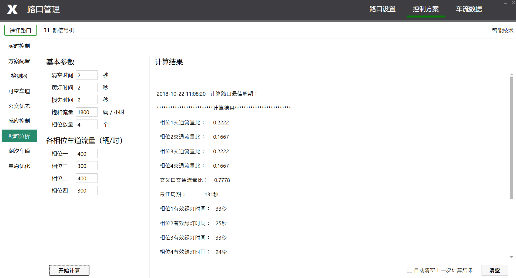Select 实时控制 in the sidebar

pos(19,46)
